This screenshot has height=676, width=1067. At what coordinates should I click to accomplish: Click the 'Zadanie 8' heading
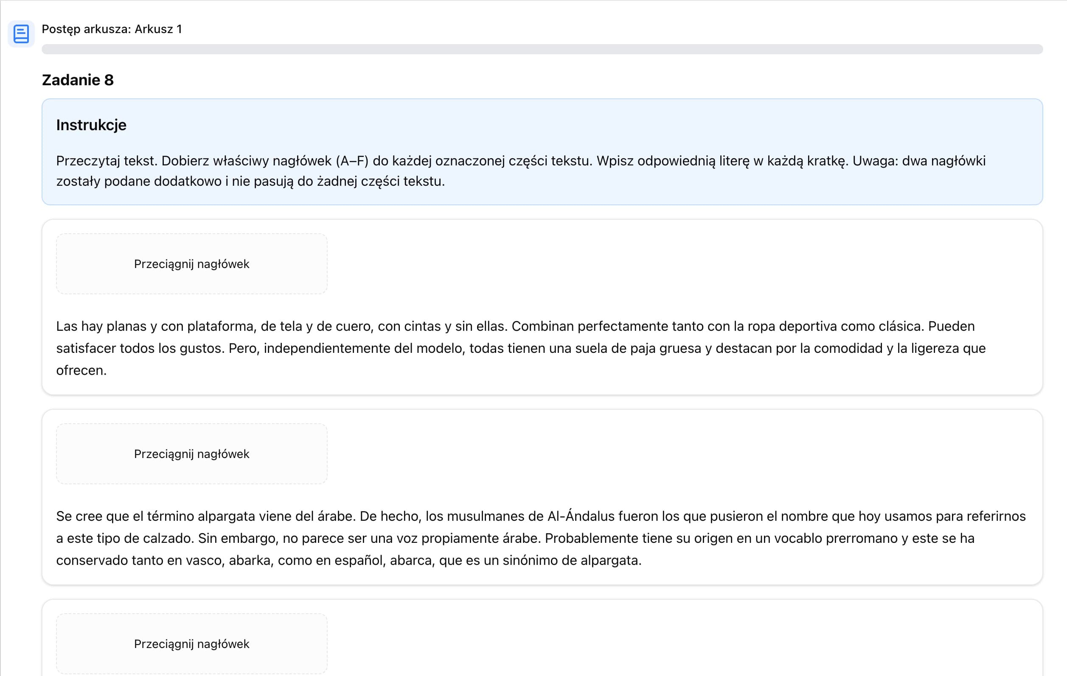coord(78,80)
